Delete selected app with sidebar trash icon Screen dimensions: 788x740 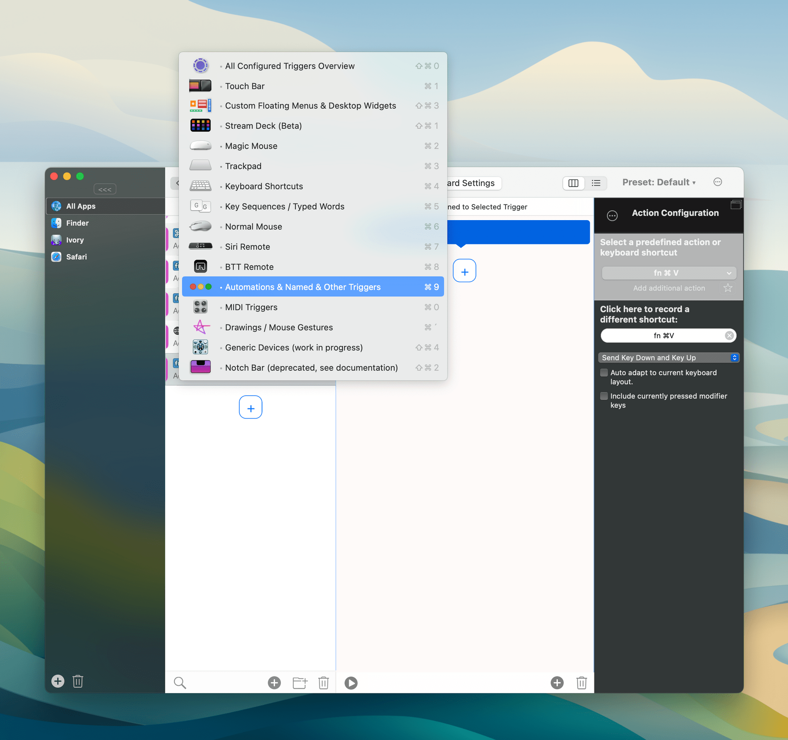click(78, 682)
